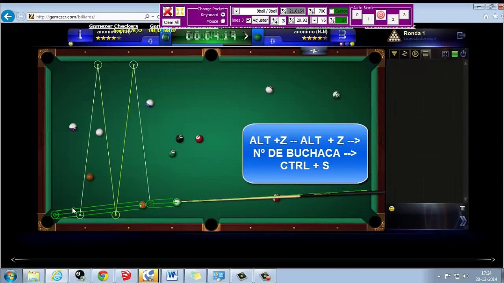504x283 pixels.
Task: Open the Windows Start menu
Action: [10, 276]
